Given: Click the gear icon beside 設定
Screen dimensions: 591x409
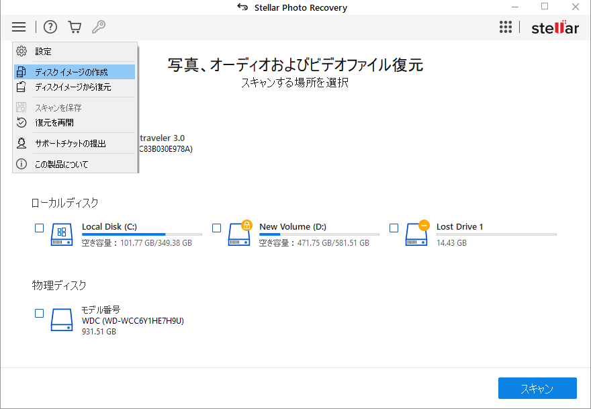Looking at the screenshot, I should click(21, 51).
